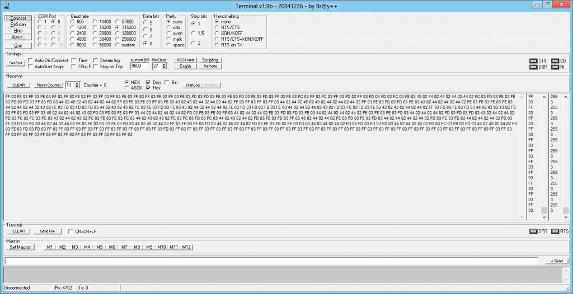Uncheck the Dec receive column checkbox
573x294 pixels.
pos(148,82)
